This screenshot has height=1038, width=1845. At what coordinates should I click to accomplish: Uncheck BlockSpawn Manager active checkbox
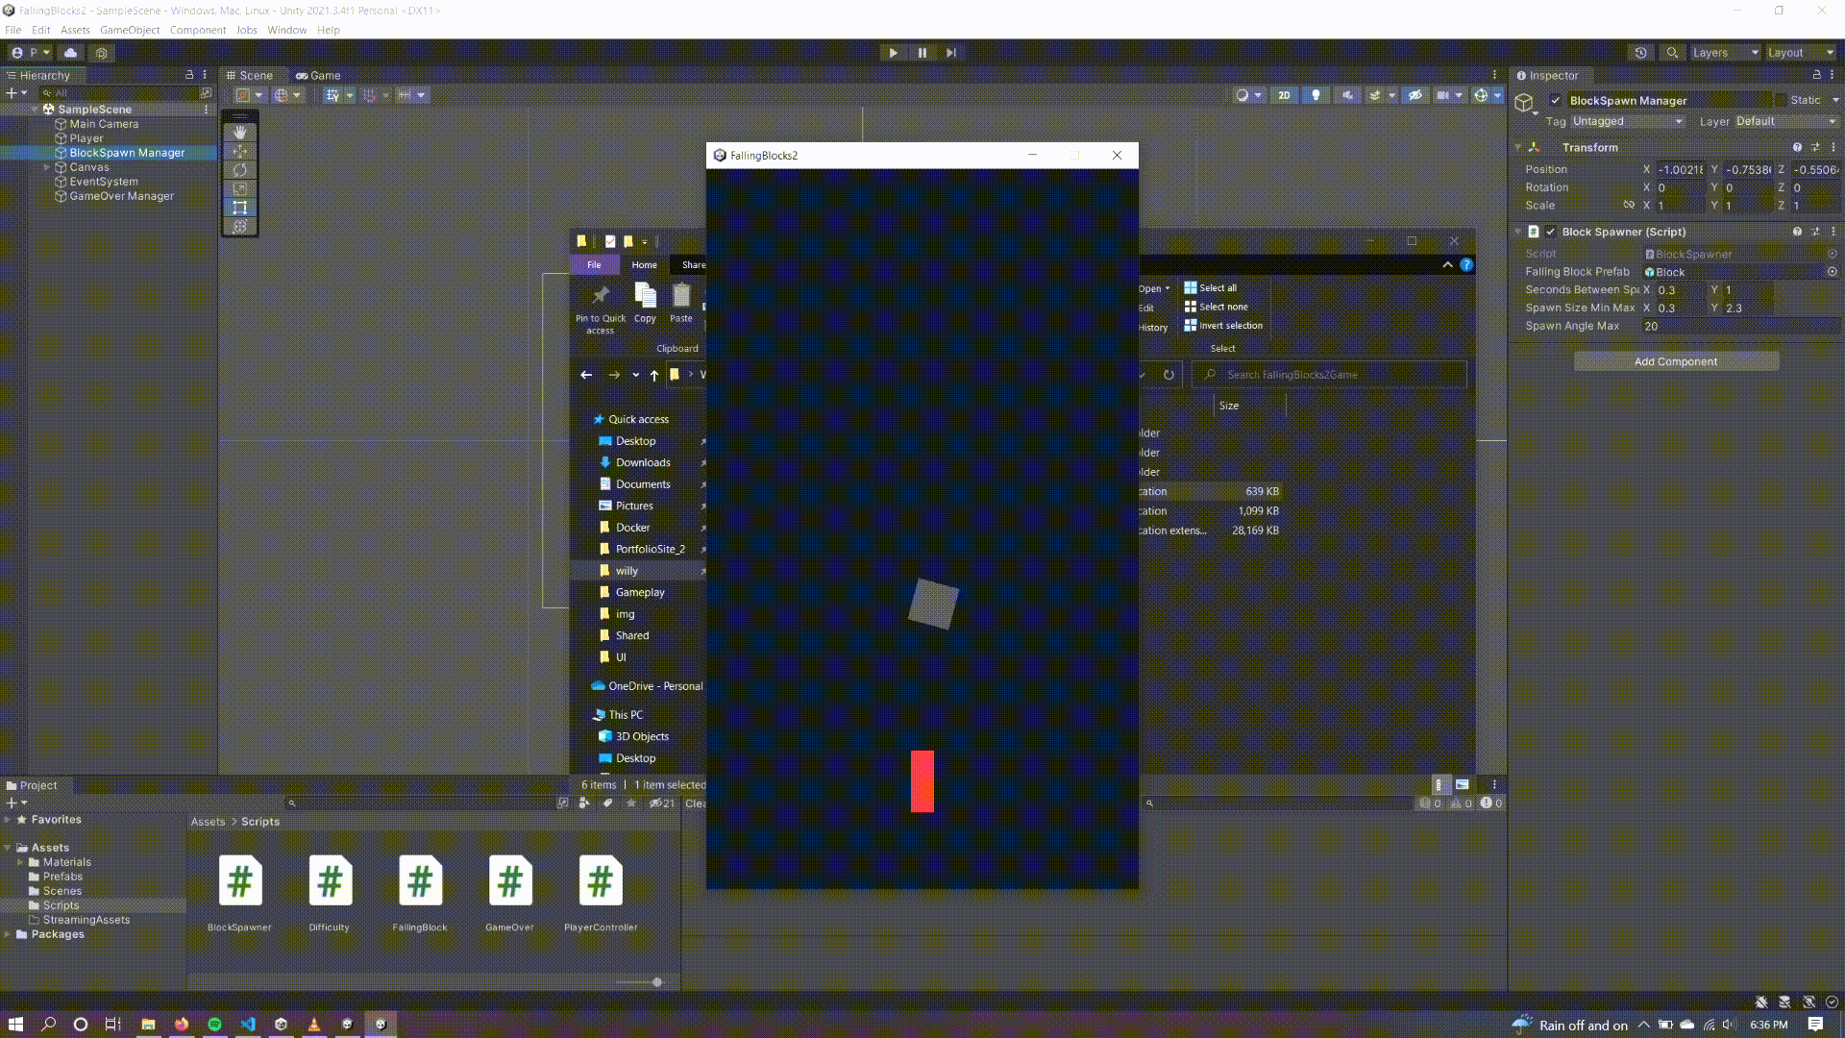1555,100
